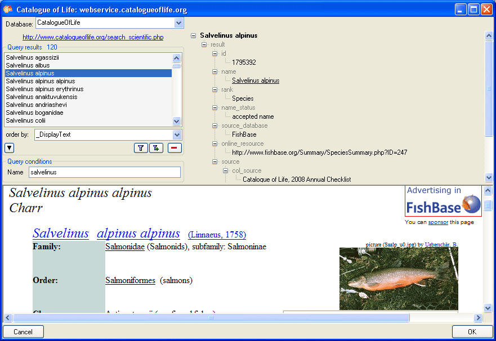Click the Salvelinus alpinus tree name link

tap(256, 80)
